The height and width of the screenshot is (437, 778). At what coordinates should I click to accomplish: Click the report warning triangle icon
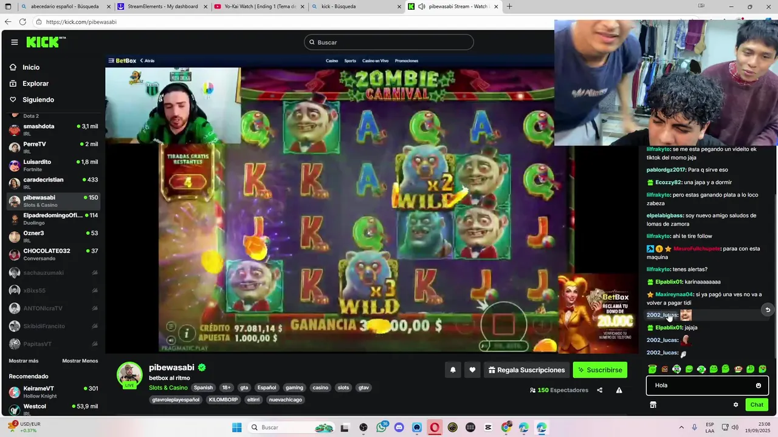tap(619, 390)
